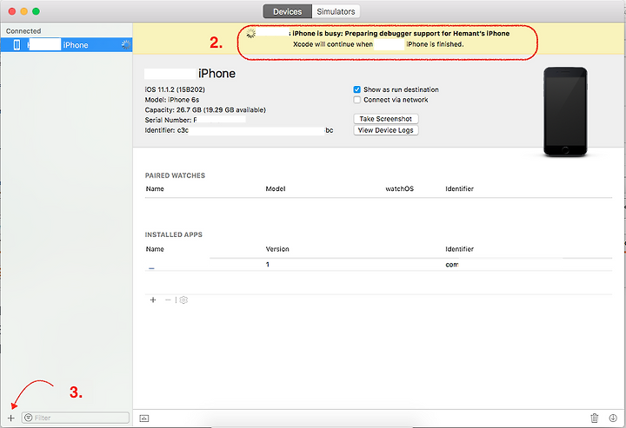Image resolution: width=626 pixels, height=428 pixels.
Task: Click the Name column header in Installed Apps
Action: coord(155,249)
